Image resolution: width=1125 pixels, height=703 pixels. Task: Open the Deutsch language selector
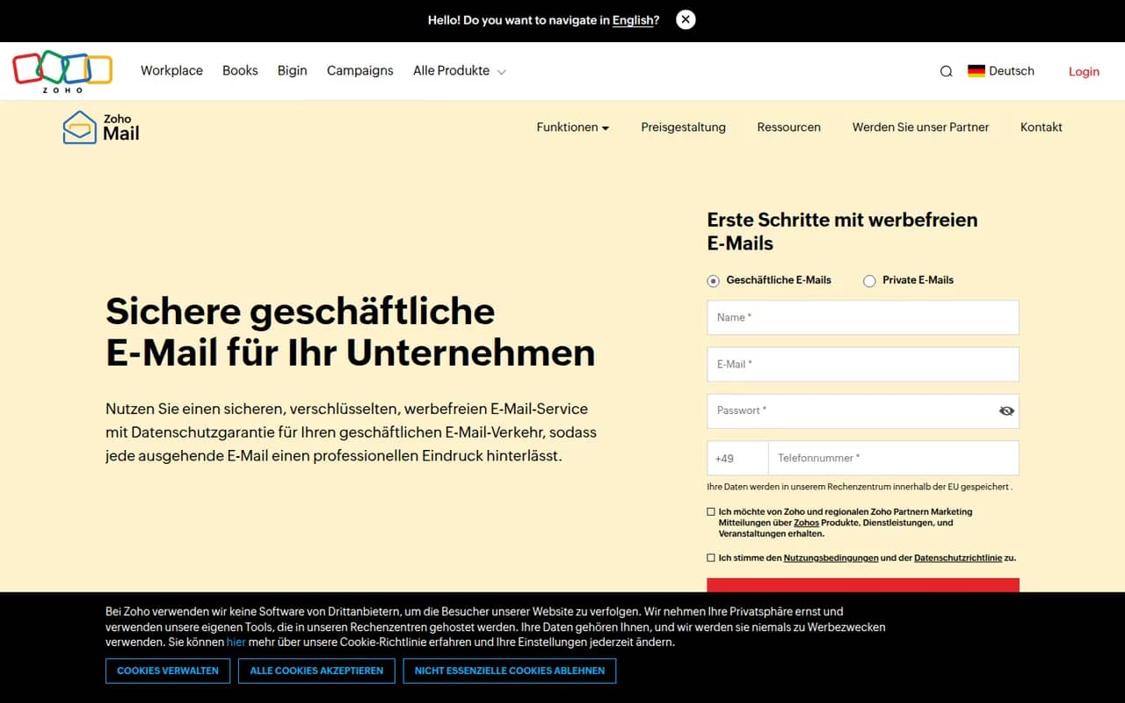(x=1001, y=71)
